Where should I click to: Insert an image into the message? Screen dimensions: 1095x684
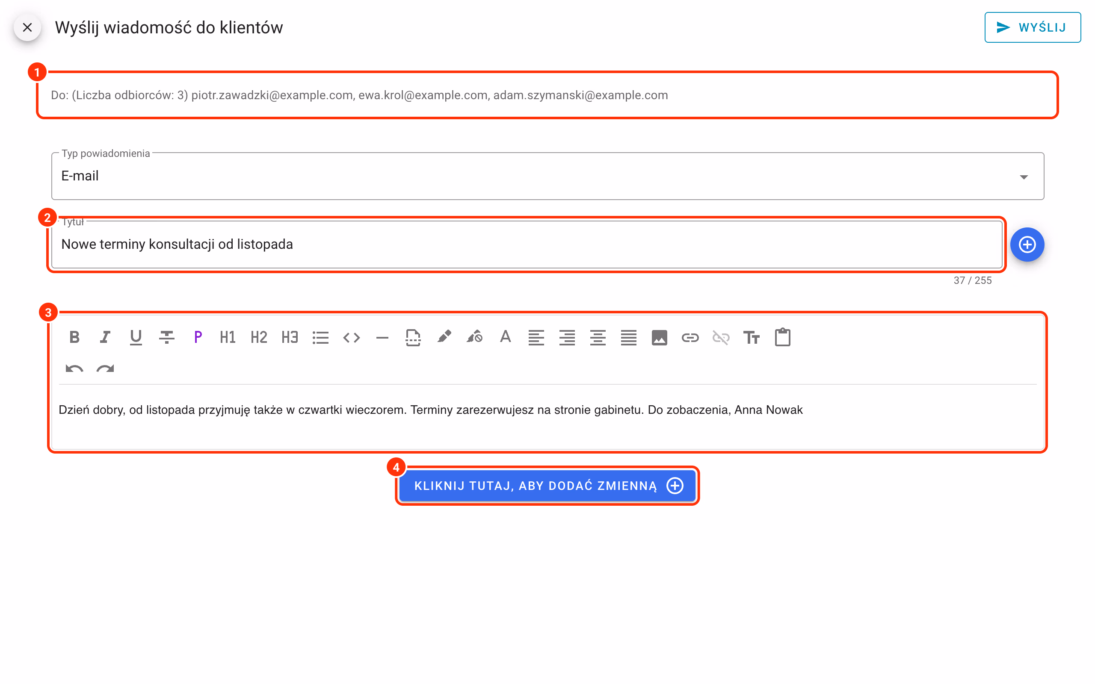pyautogui.click(x=659, y=337)
